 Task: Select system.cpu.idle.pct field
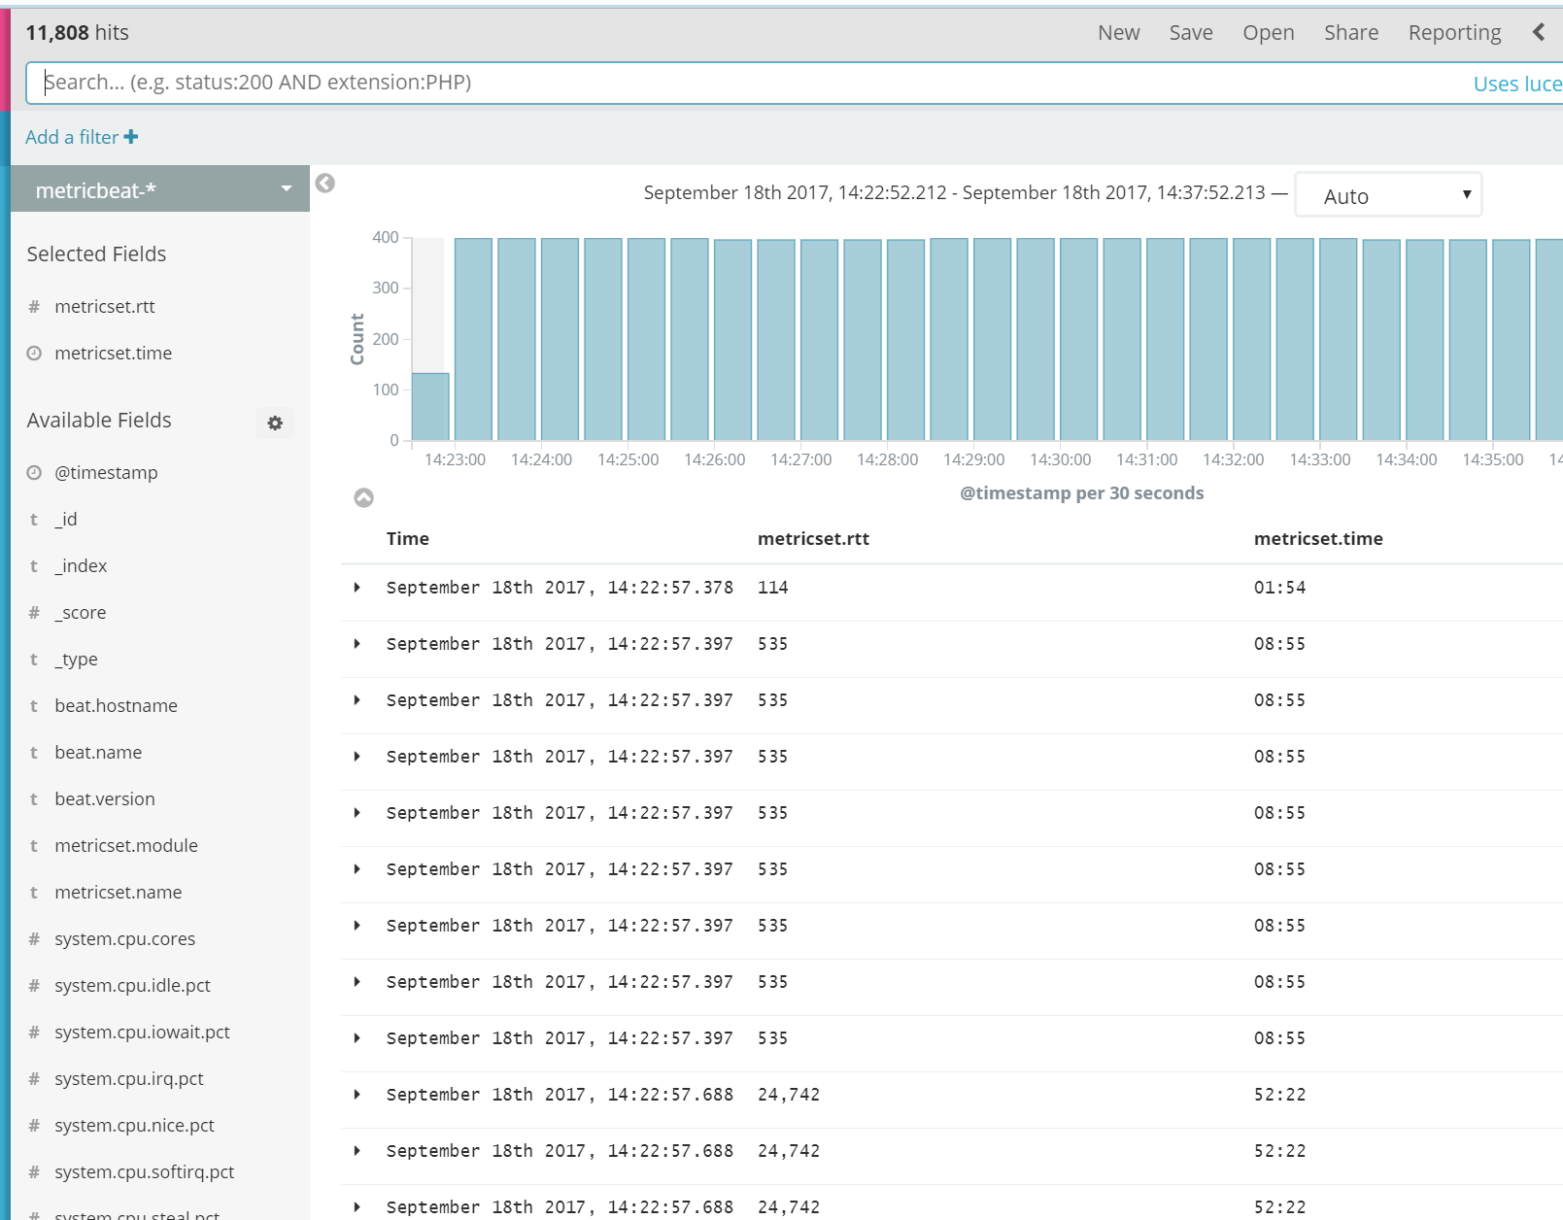(132, 986)
